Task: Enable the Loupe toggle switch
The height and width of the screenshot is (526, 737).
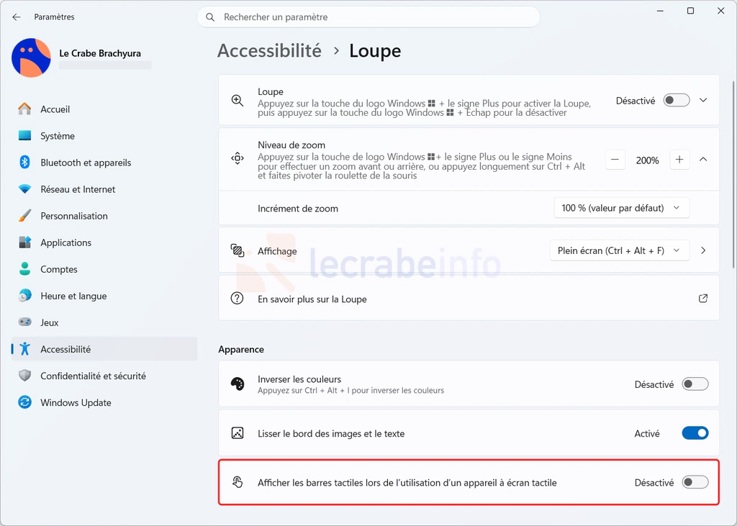Action: [x=677, y=100]
